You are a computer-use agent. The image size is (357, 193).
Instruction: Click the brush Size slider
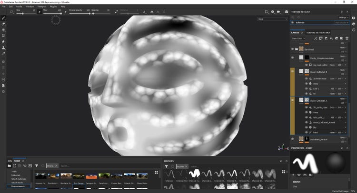tap(26, 14)
